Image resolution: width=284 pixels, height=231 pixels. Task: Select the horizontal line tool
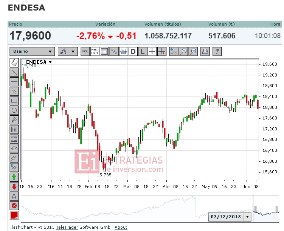pyautogui.click(x=14, y=81)
